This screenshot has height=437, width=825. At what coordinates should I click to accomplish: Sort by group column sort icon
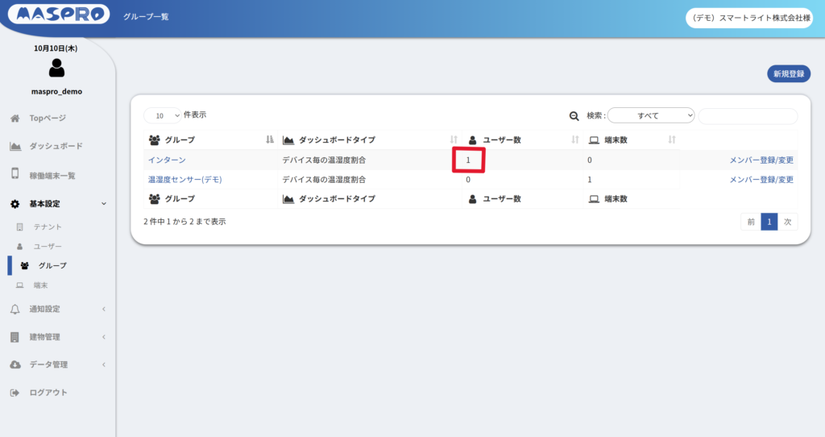point(269,139)
